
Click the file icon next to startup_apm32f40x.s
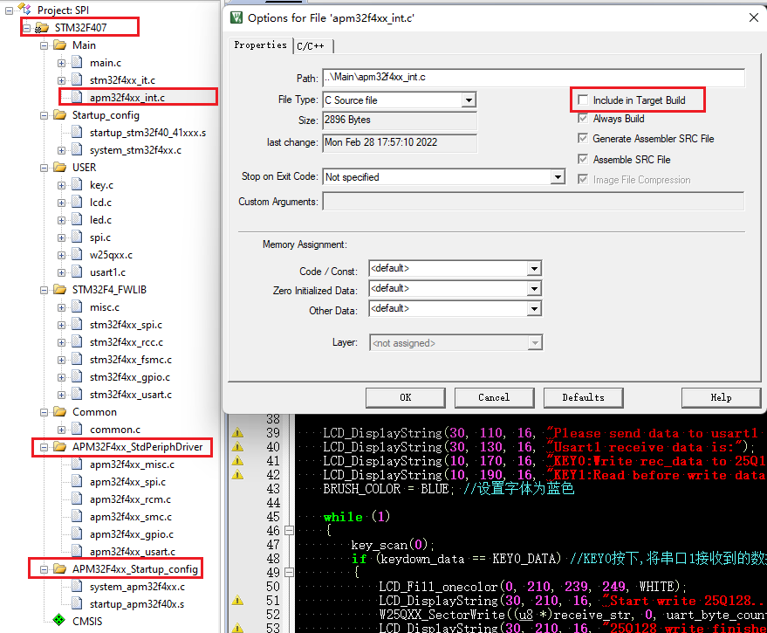[77, 603]
